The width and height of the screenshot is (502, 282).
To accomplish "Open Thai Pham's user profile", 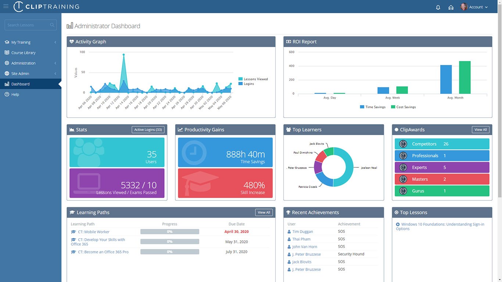I will click(x=301, y=239).
